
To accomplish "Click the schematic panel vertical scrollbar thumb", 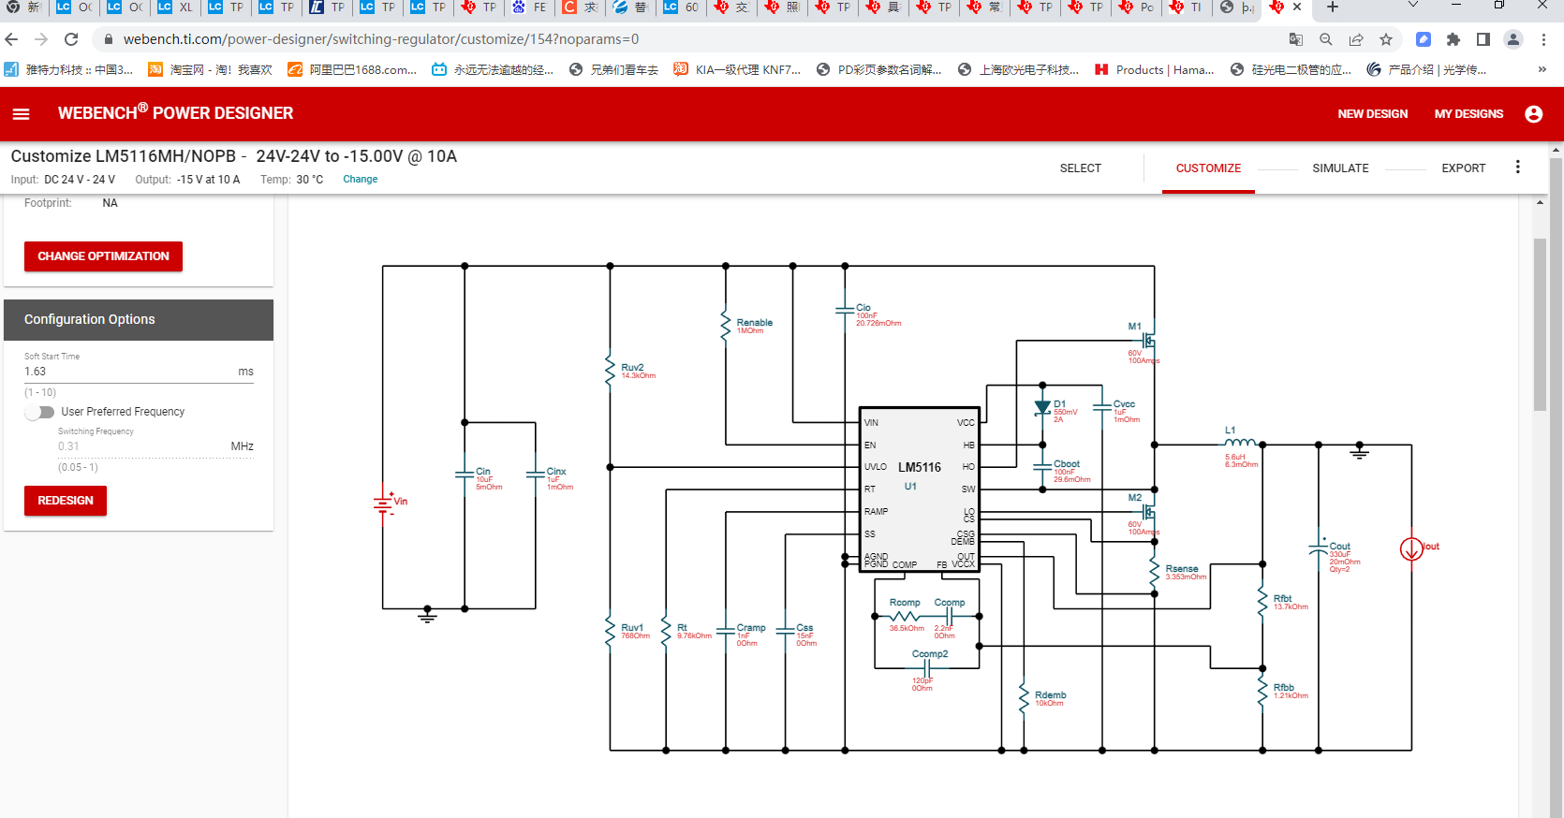I will 1540,325.
